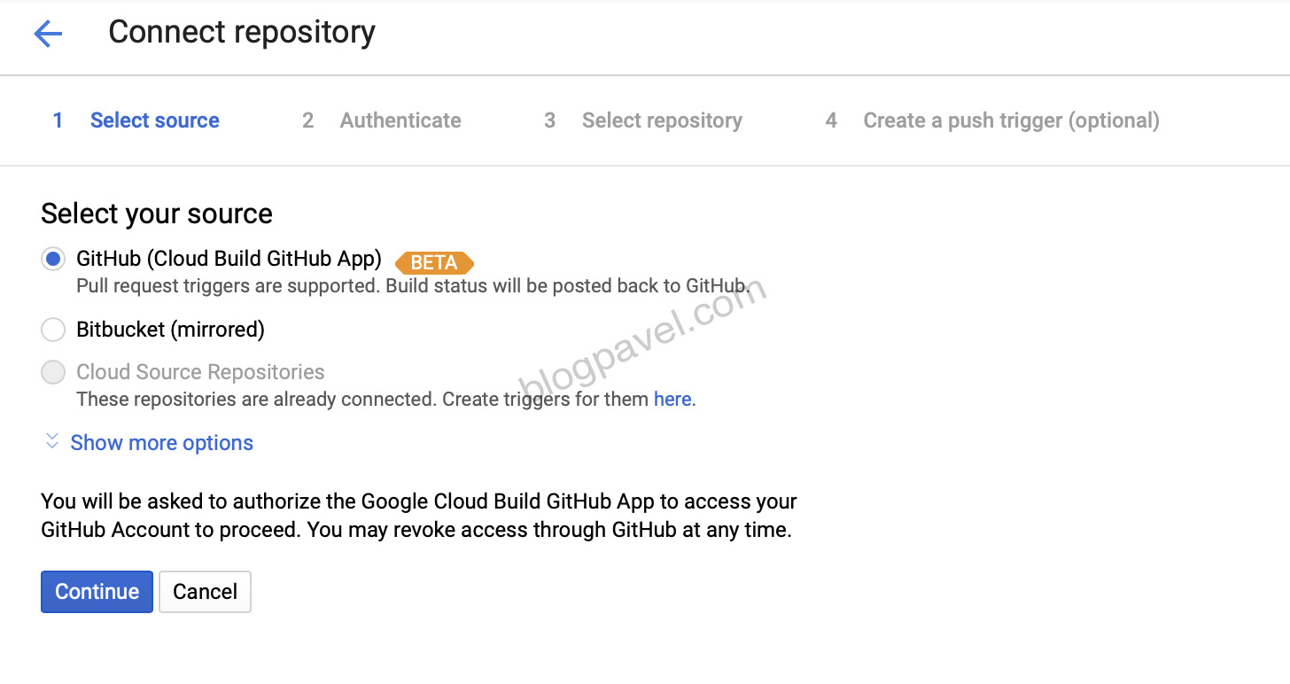
Task: Open the Select repository step
Action: [662, 120]
